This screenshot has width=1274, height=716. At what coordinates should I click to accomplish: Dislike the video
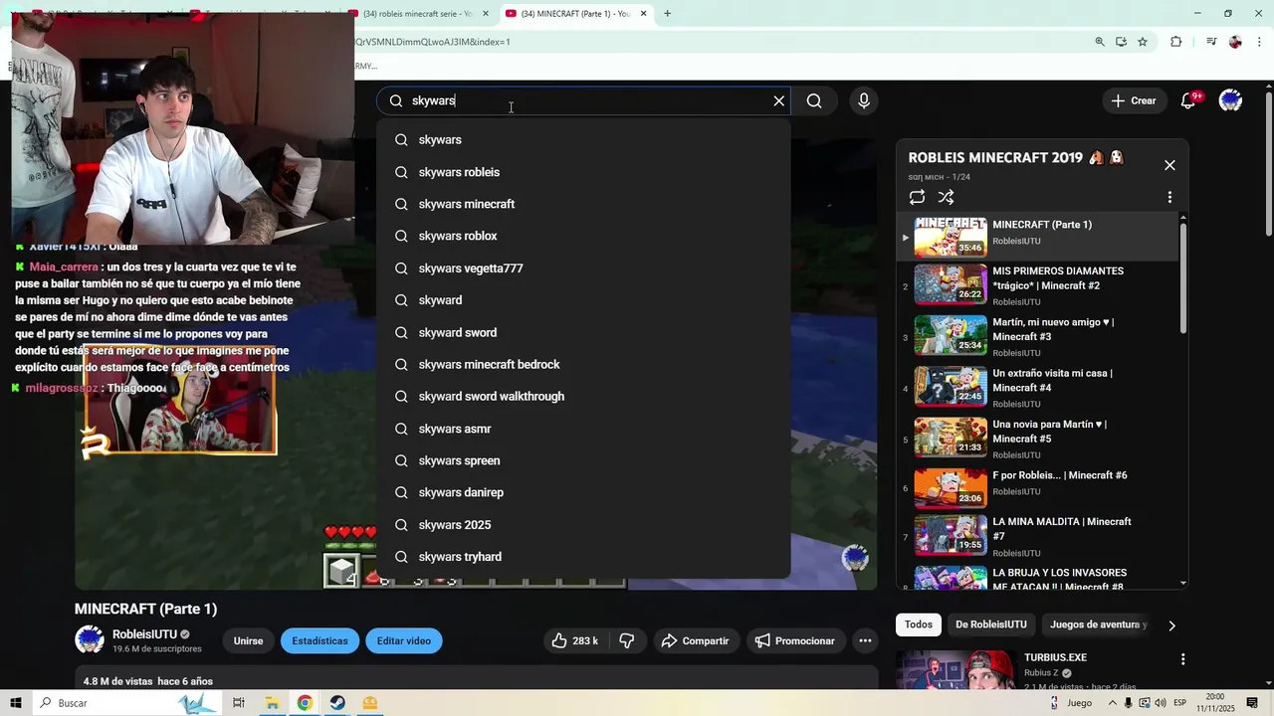[x=627, y=641]
